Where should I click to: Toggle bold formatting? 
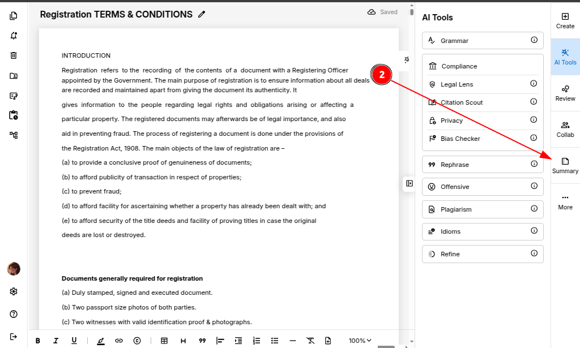point(38,341)
